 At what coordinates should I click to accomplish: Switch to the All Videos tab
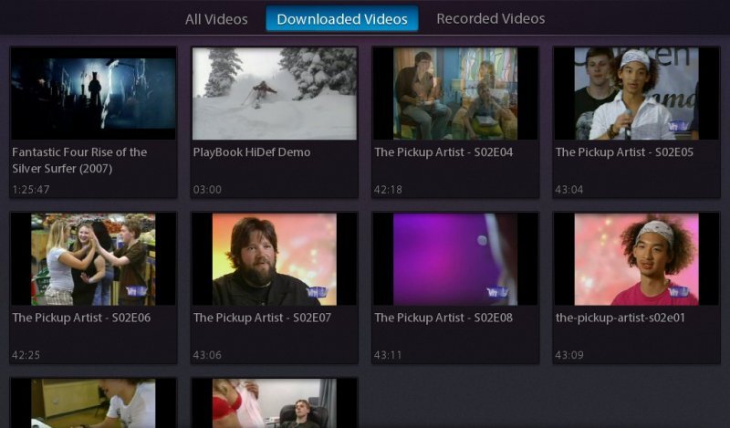[216, 18]
